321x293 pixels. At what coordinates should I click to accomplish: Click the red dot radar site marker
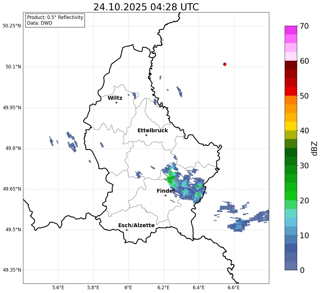point(225,64)
